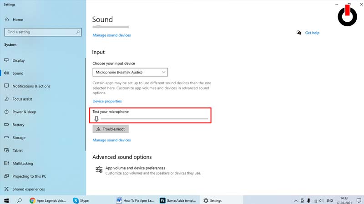Viewport: 364px width, 204px height.
Task: Click the tray speaker volume icon
Action: pos(322,201)
